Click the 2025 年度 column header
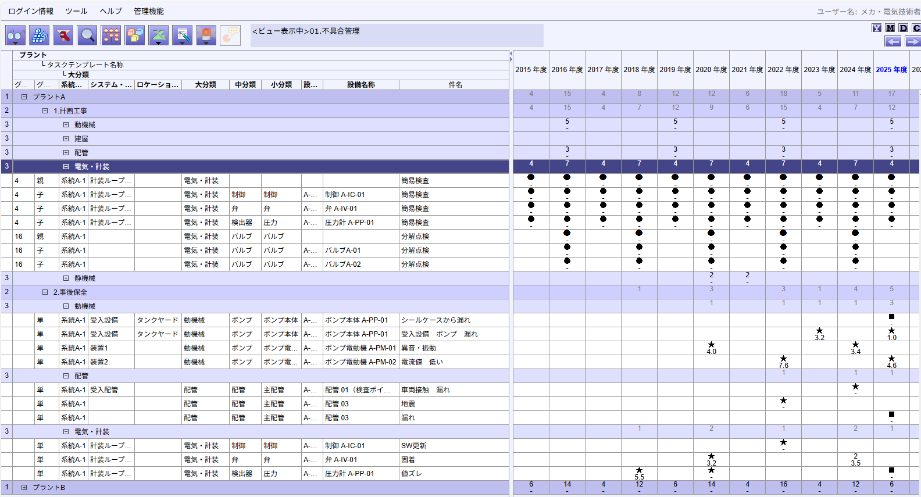The height and width of the screenshot is (497, 921). (891, 70)
